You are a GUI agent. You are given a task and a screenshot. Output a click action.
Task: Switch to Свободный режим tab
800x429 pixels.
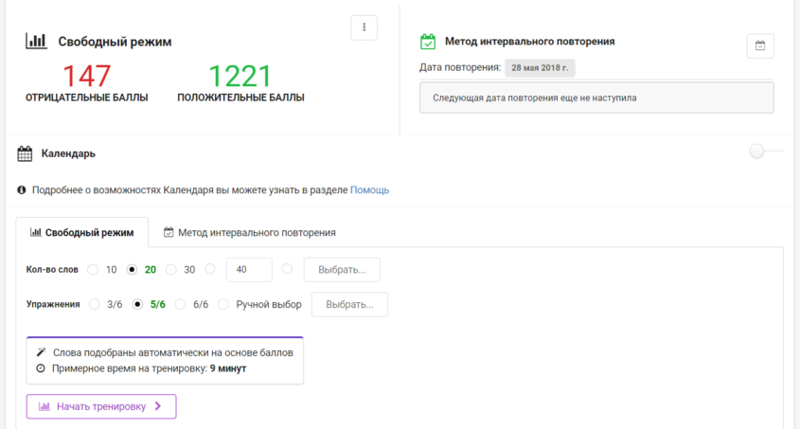tap(82, 233)
